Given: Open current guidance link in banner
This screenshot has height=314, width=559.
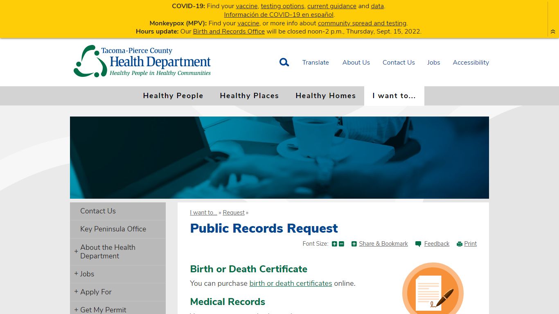Looking at the screenshot, I should [332, 6].
